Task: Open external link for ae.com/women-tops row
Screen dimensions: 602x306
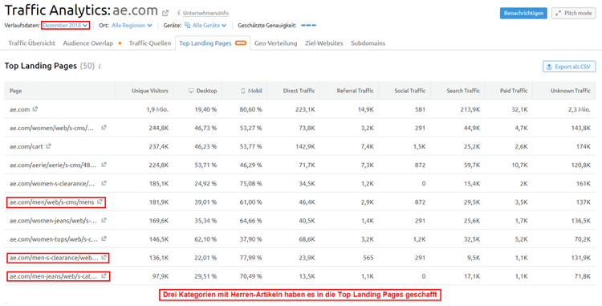Action: pos(104,239)
